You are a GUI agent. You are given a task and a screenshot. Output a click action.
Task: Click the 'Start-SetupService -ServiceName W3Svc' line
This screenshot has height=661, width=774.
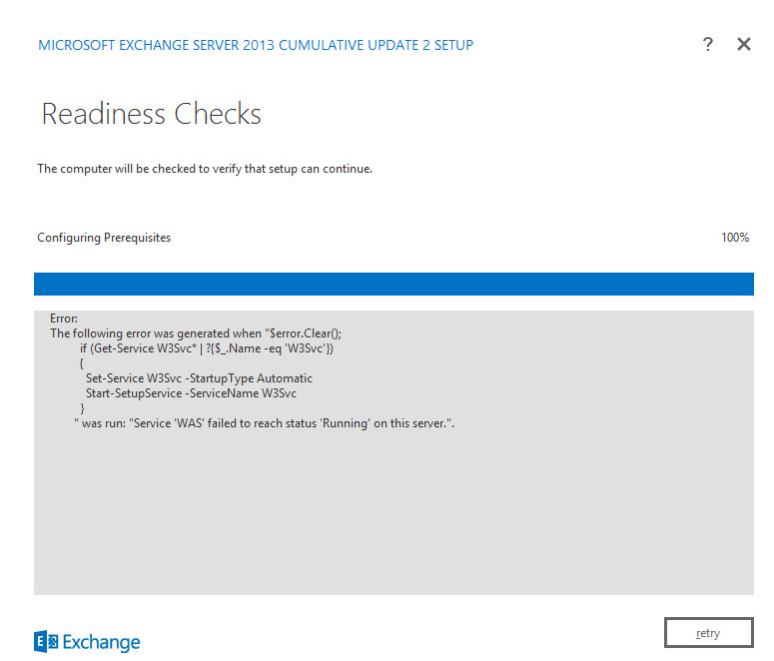click(191, 393)
